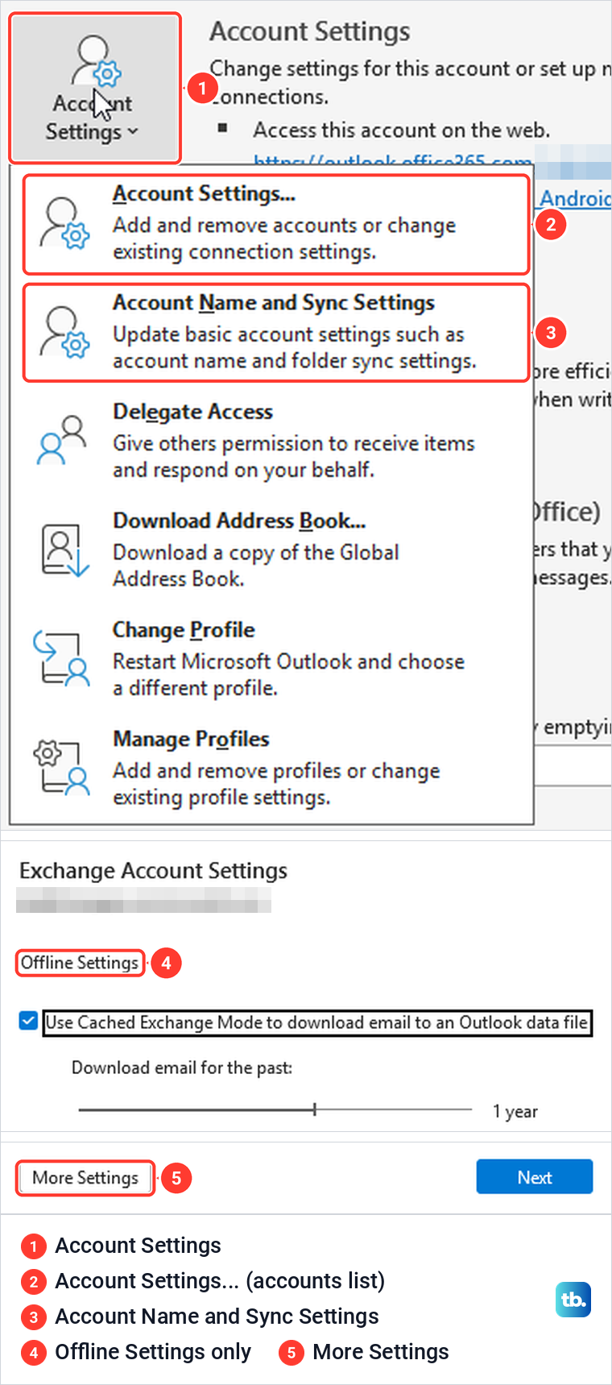The height and width of the screenshot is (1385, 612).
Task: Click the Account Settings... person-gear icon
Action: click(65, 223)
